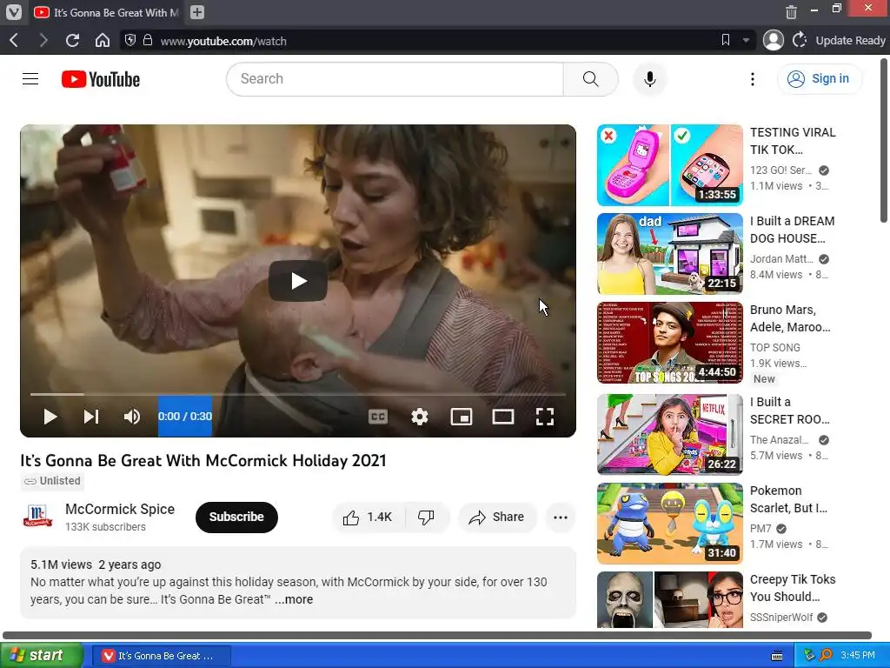890x668 pixels.
Task: Share this video
Action: tap(496, 517)
